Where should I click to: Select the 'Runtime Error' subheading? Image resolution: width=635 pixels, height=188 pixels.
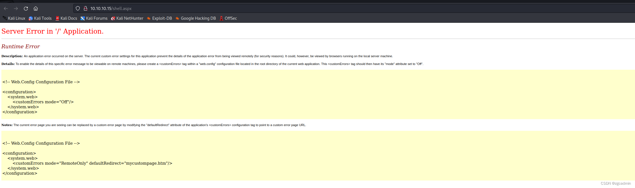coord(21,46)
